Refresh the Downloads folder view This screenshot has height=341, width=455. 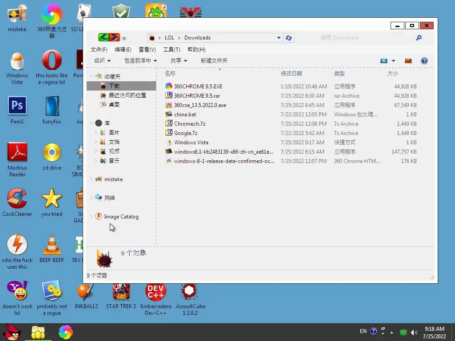pyautogui.click(x=289, y=38)
